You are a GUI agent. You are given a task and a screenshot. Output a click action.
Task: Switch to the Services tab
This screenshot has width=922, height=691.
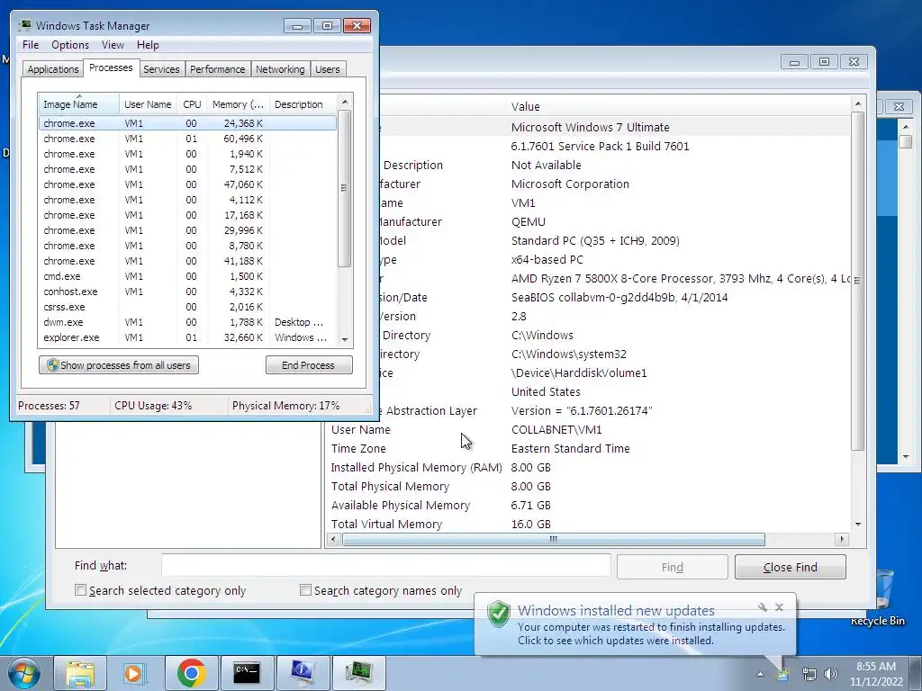click(161, 69)
